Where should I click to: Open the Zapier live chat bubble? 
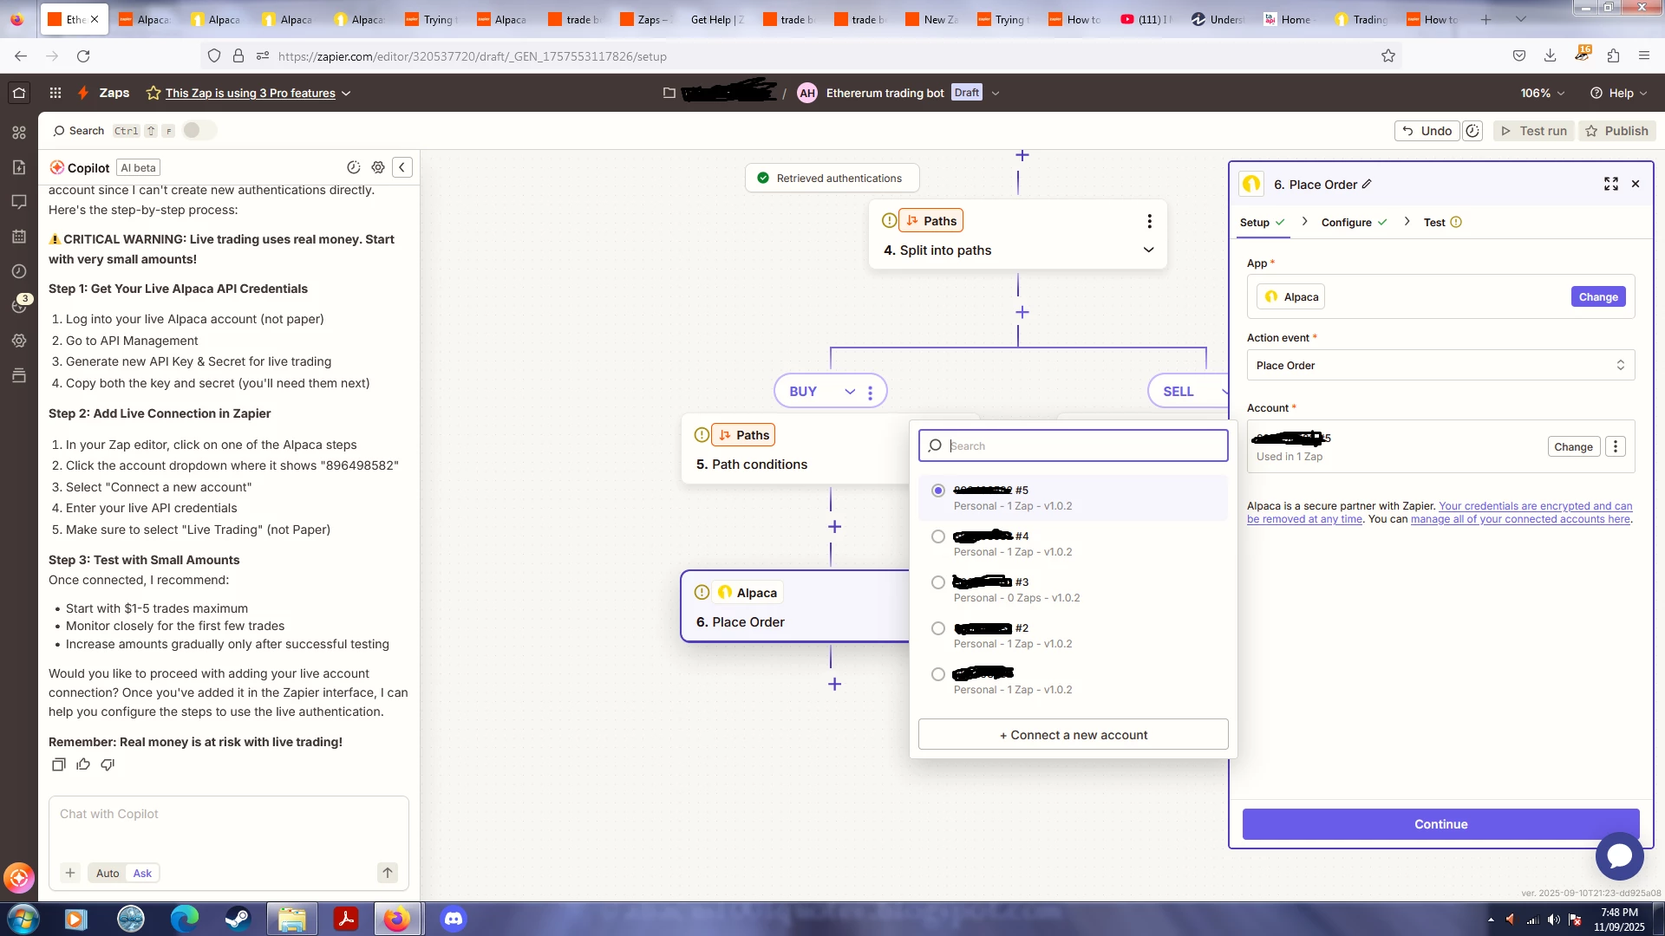click(1619, 856)
